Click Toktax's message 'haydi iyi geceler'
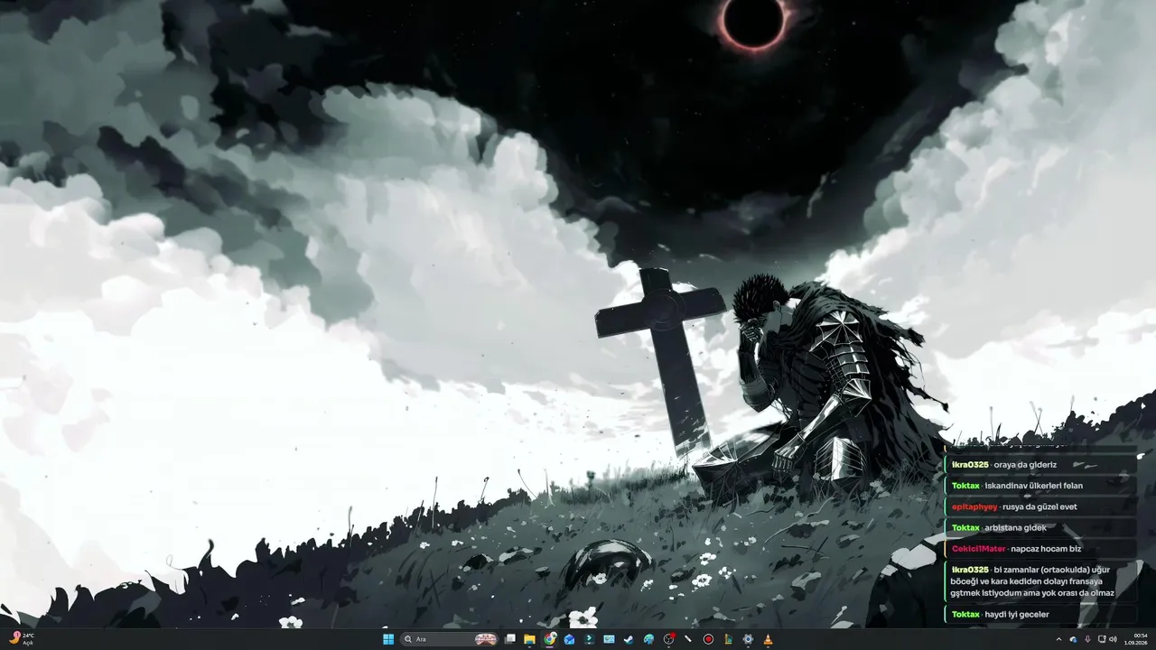This screenshot has height=650, width=1156. [1040, 614]
